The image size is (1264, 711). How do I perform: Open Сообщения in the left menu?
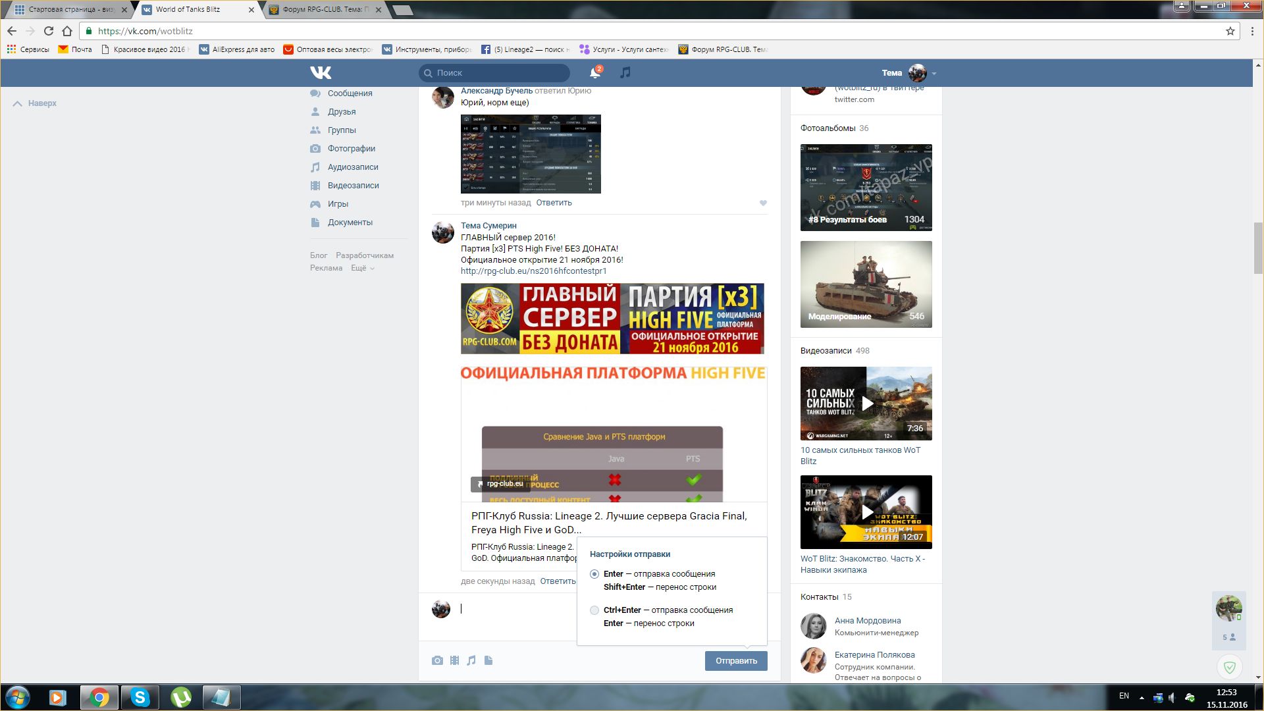pyautogui.click(x=350, y=93)
